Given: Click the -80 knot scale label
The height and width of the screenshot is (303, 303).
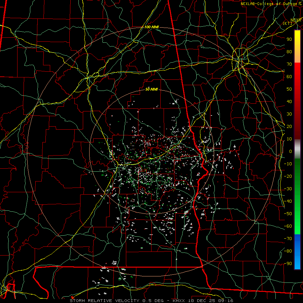Looking at the screenshot, I should pyautogui.click(x=288, y=251).
